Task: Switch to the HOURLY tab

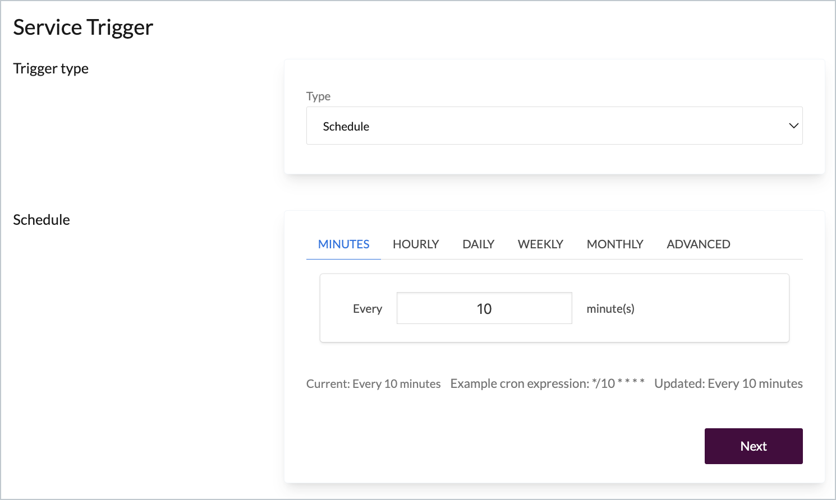Action: point(416,244)
